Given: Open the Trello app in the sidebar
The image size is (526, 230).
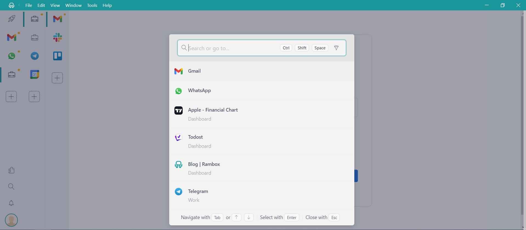Looking at the screenshot, I should click(58, 56).
